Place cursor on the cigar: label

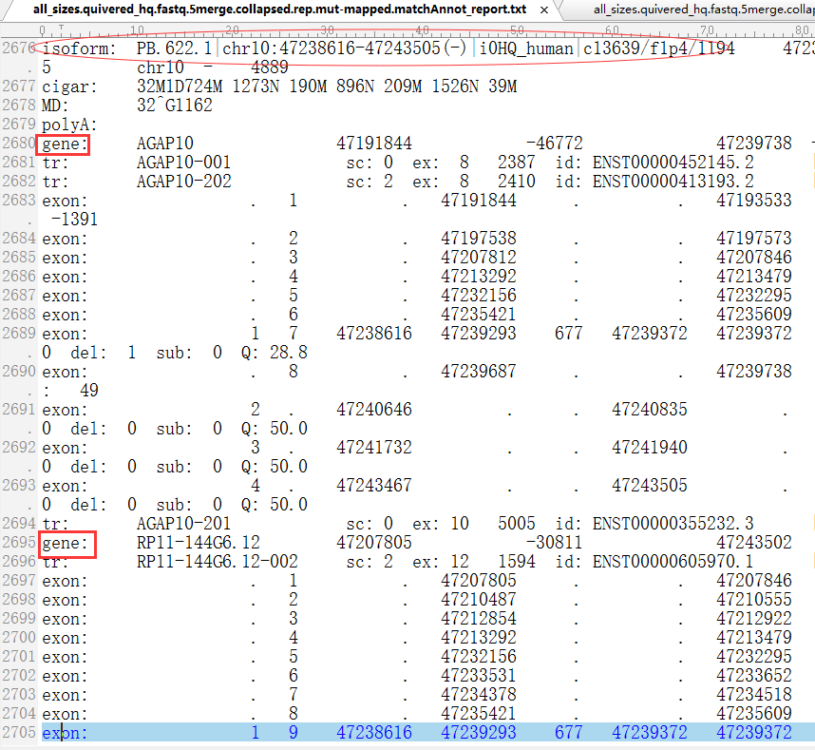click(69, 87)
